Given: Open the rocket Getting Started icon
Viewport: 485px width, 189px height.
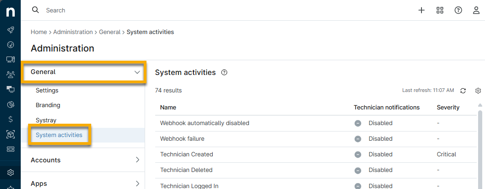Looking at the screenshot, I should tap(10, 30).
